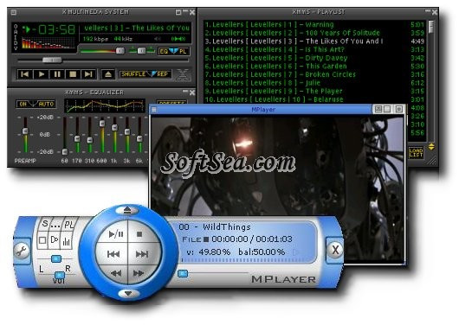459x325 pixels.
Task: Click MPlayer Vol slider
Action: 60,276
